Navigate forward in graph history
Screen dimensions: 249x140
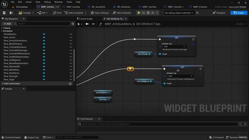pyautogui.click(x=93, y=24)
